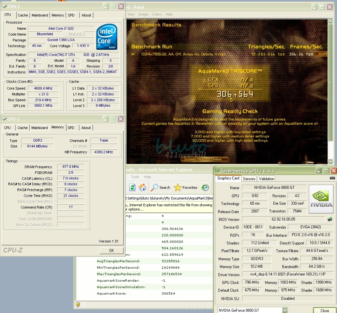Click the DRAM Frequency value 877.8 MHz
The image size is (337, 313).
click(x=71, y=167)
